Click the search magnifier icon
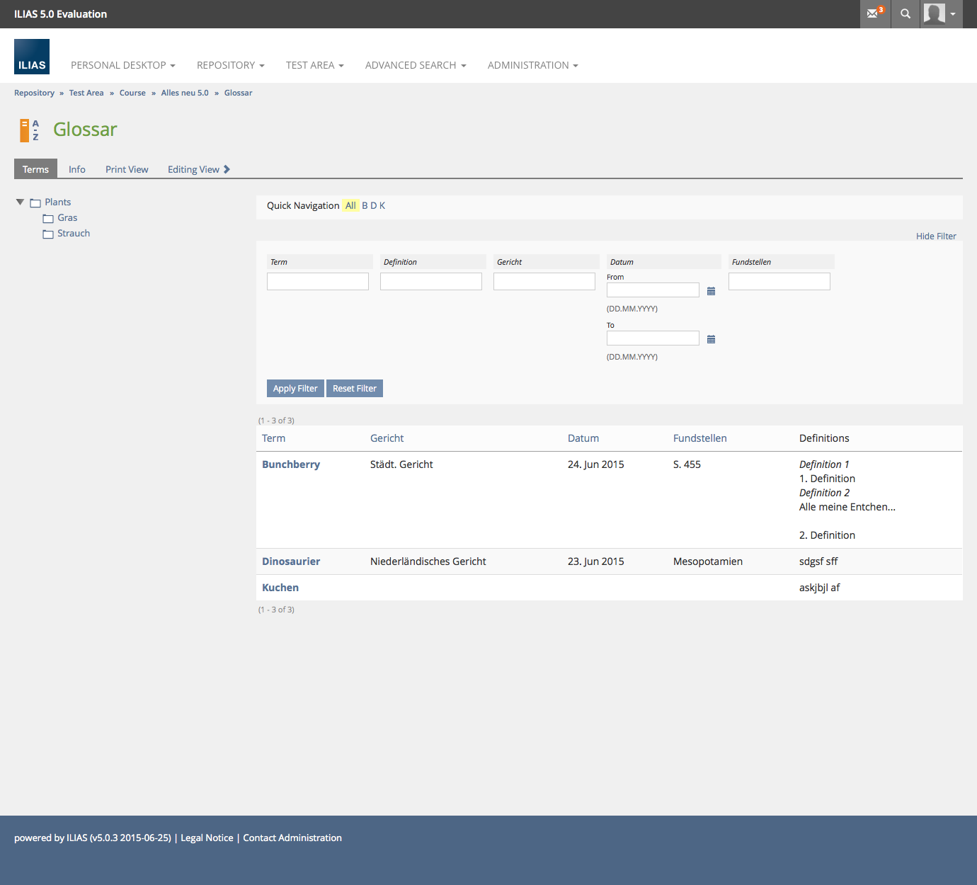 pyautogui.click(x=905, y=13)
